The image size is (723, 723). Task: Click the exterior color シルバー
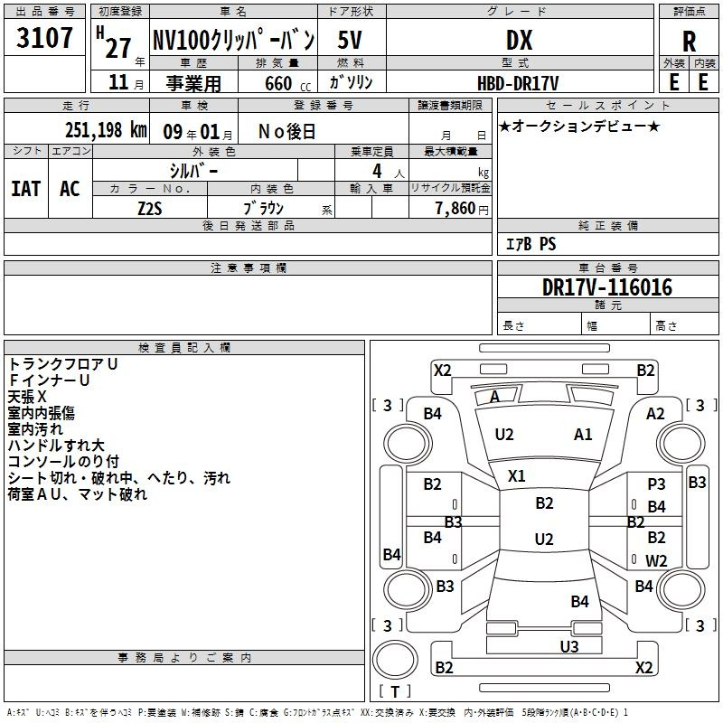tap(193, 171)
